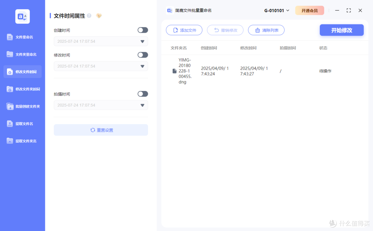Minimize the 简鹿文件批量重命名 window
Viewport: 373px width, 231px height.
point(337,10)
